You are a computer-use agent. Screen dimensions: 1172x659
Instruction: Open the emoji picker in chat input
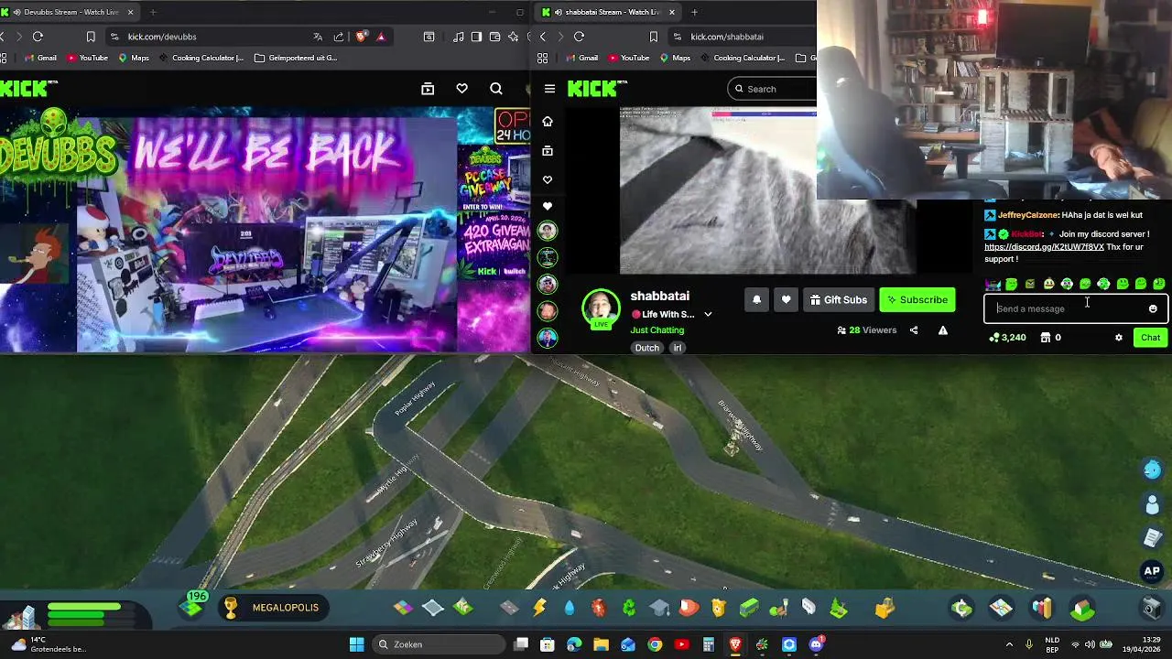pyautogui.click(x=1153, y=308)
